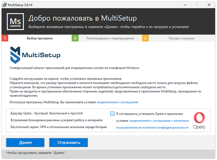
Task: Click the 'Отклонить' button
Action: pos(69,142)
